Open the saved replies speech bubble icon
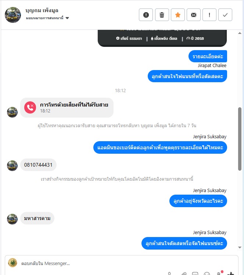This screenshot has height=275, width=244. tap(195, 274)
